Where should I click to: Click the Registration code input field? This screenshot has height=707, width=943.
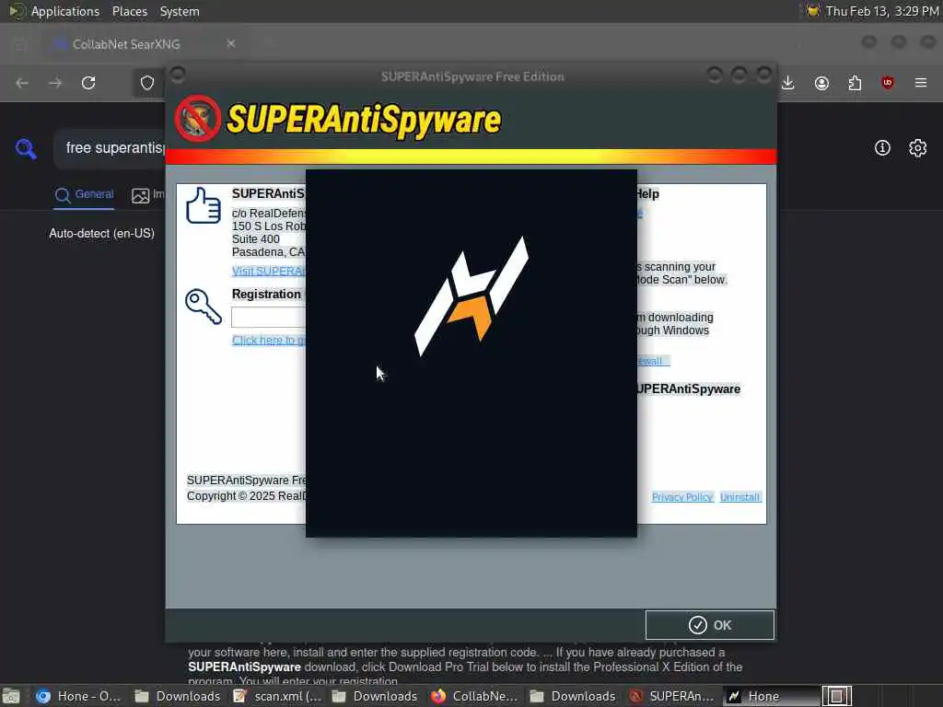tap(268, 317)
